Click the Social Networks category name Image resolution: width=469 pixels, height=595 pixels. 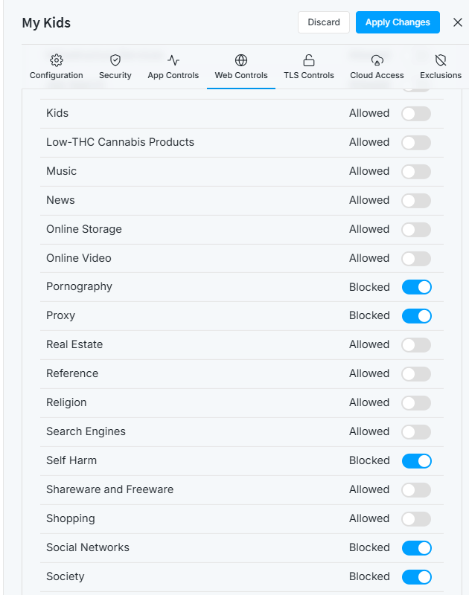[88, 547]
